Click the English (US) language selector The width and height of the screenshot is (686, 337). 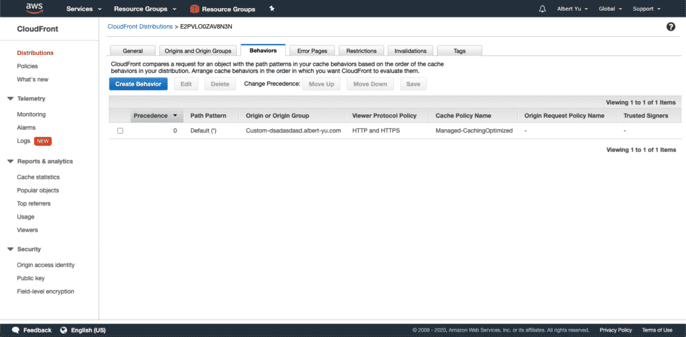click(88, 330)
